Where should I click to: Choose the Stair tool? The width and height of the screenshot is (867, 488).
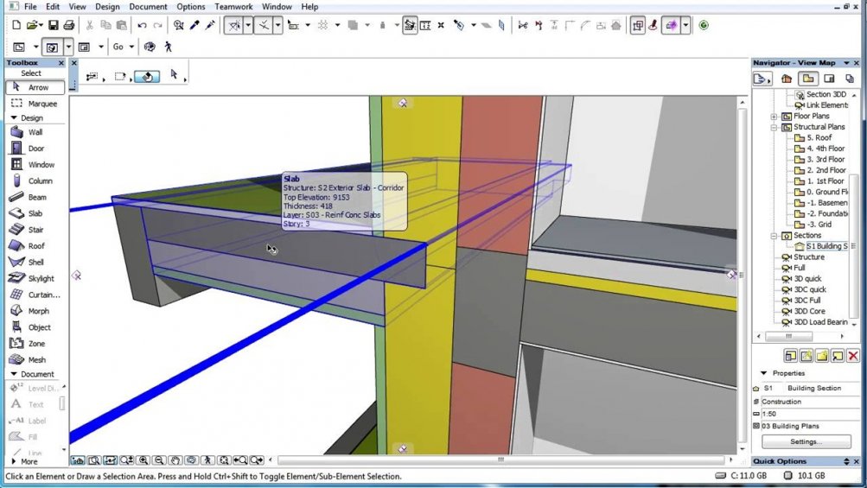coord(35,230)
